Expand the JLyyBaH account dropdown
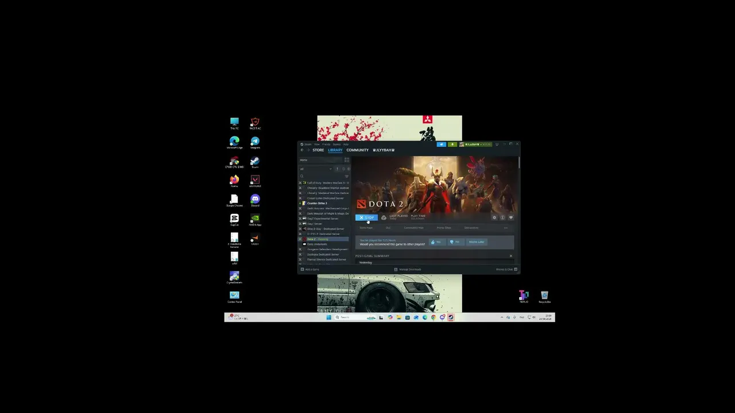This screenshot has width=735, height=413. [x=475, y=144]
